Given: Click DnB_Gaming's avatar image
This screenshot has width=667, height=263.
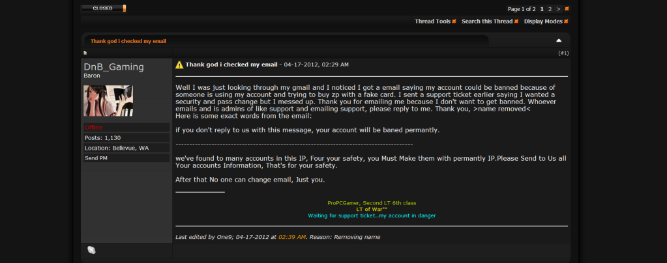Looking at the screenshot, I should (108, 101).
